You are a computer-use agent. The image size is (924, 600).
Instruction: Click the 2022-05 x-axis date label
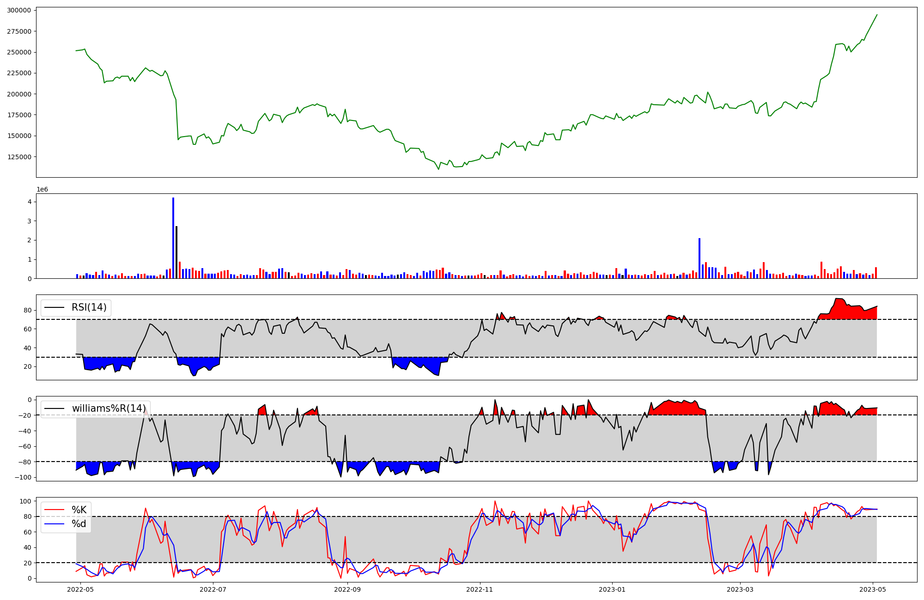pos(81,589)
